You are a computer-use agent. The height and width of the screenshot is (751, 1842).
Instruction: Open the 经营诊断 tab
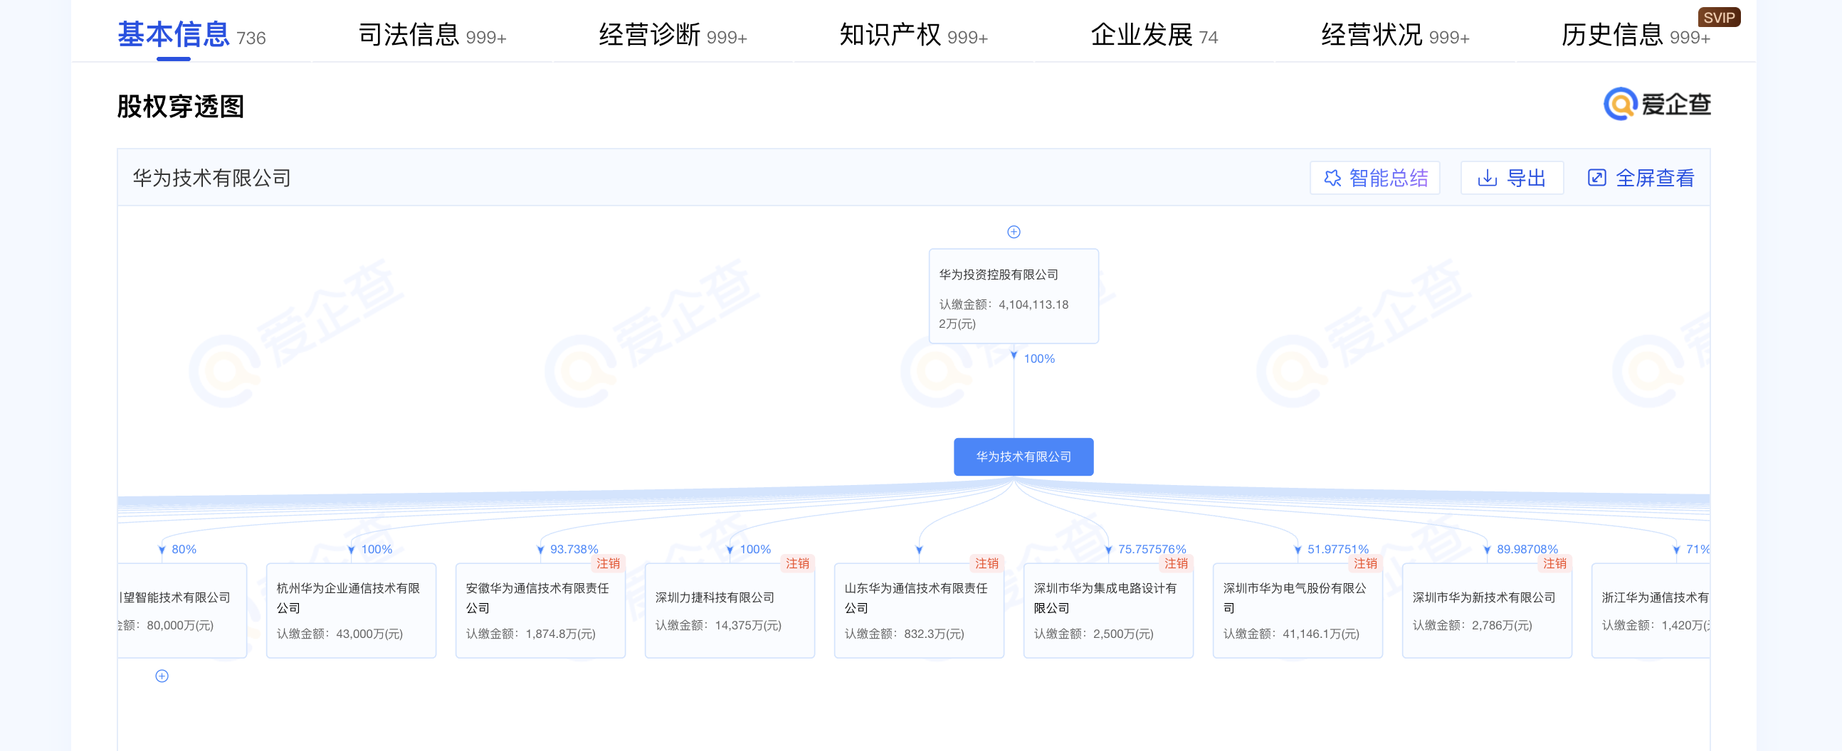tap(672, 35)
